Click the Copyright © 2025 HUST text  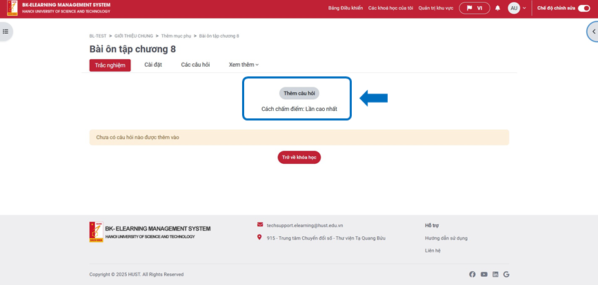137,275
